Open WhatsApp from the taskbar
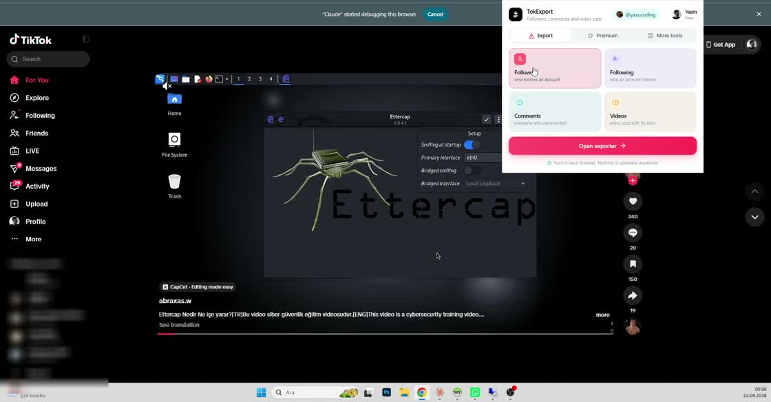This screenshot has width=771, height=402. [x=475, y=392]
